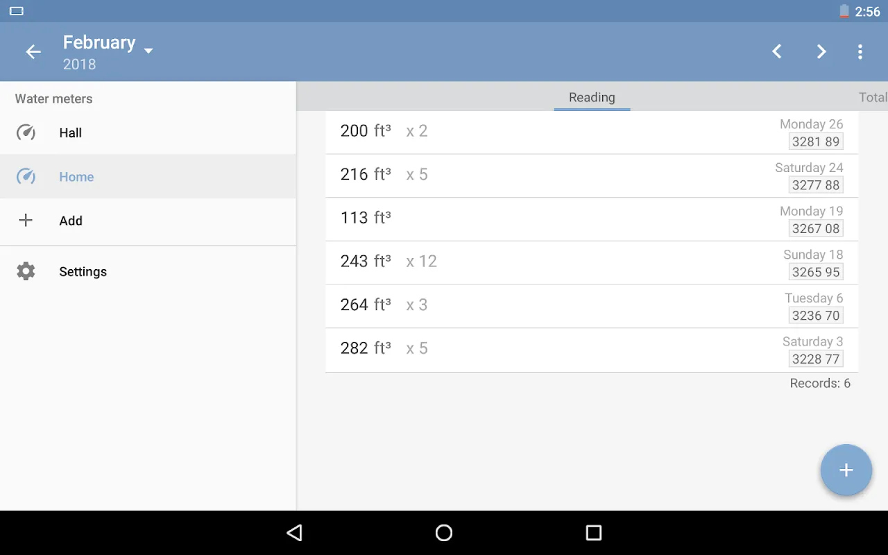
Task: Click meter value 3281 89
Action: coord(816,142)
